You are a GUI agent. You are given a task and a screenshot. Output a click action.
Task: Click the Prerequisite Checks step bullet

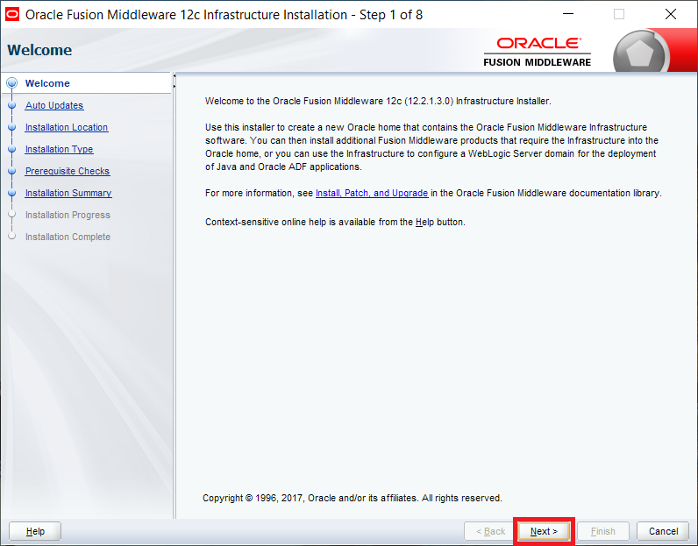pyautogui.click(x=12, y=171)
